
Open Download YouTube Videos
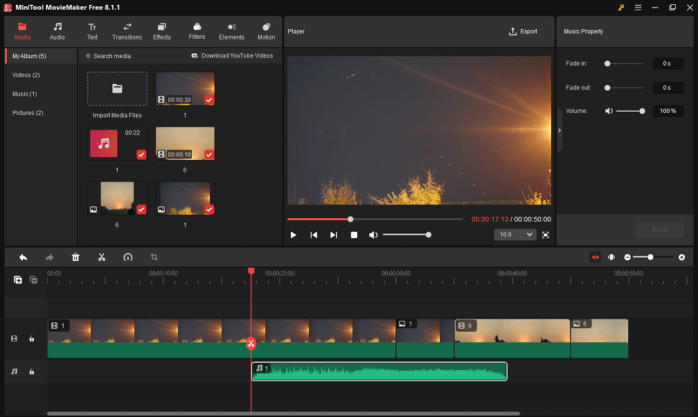tap(232, 55)
